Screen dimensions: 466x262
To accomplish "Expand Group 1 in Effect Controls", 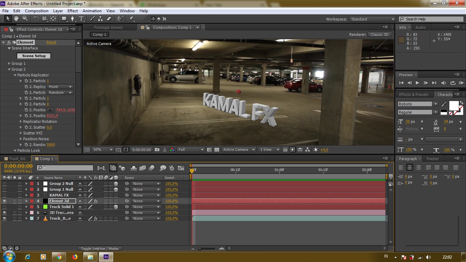I will click(x=9, y=63).
